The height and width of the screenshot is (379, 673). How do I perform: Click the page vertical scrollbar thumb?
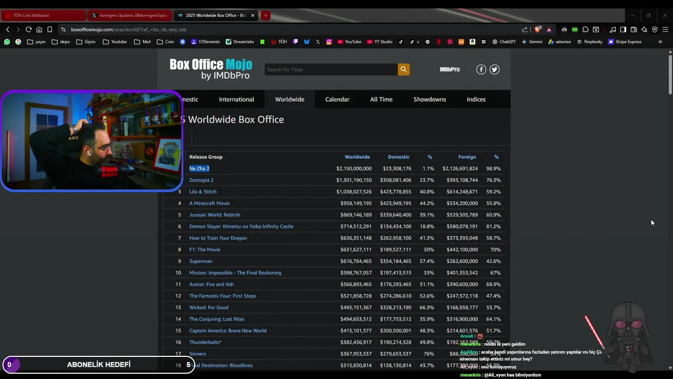[670, 75]
